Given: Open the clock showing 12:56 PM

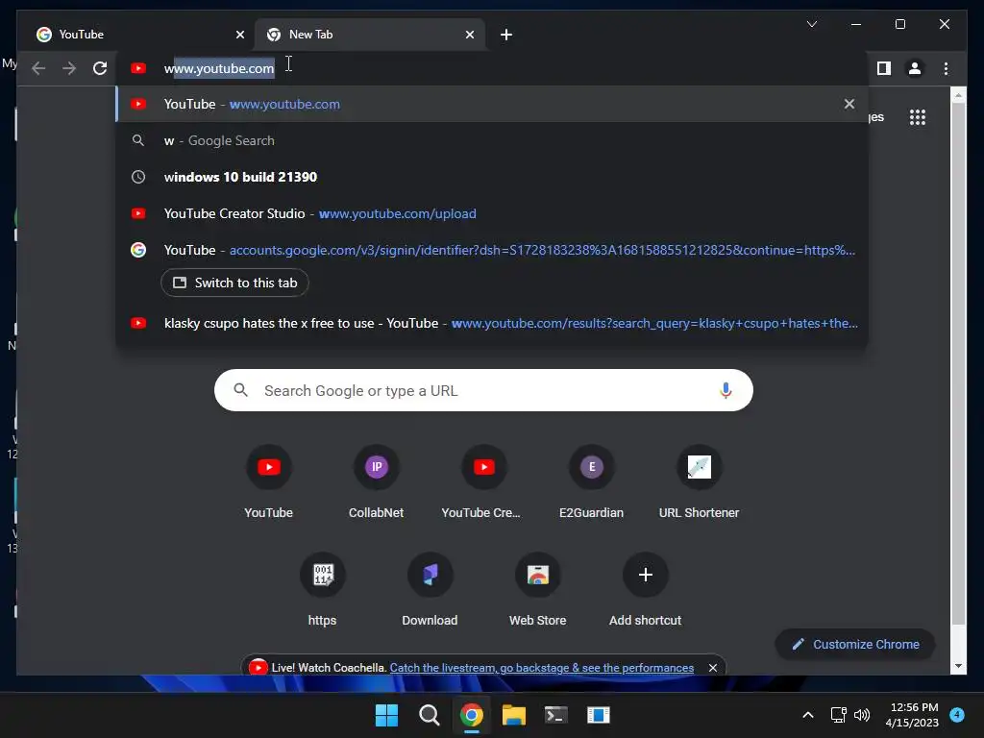Looking at the screenshot, I should [x=912, y=715].
